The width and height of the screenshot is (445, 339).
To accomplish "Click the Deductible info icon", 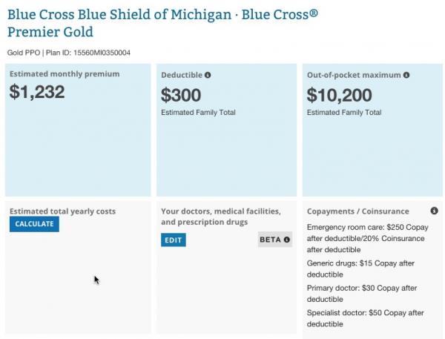I will coord(208,75).
